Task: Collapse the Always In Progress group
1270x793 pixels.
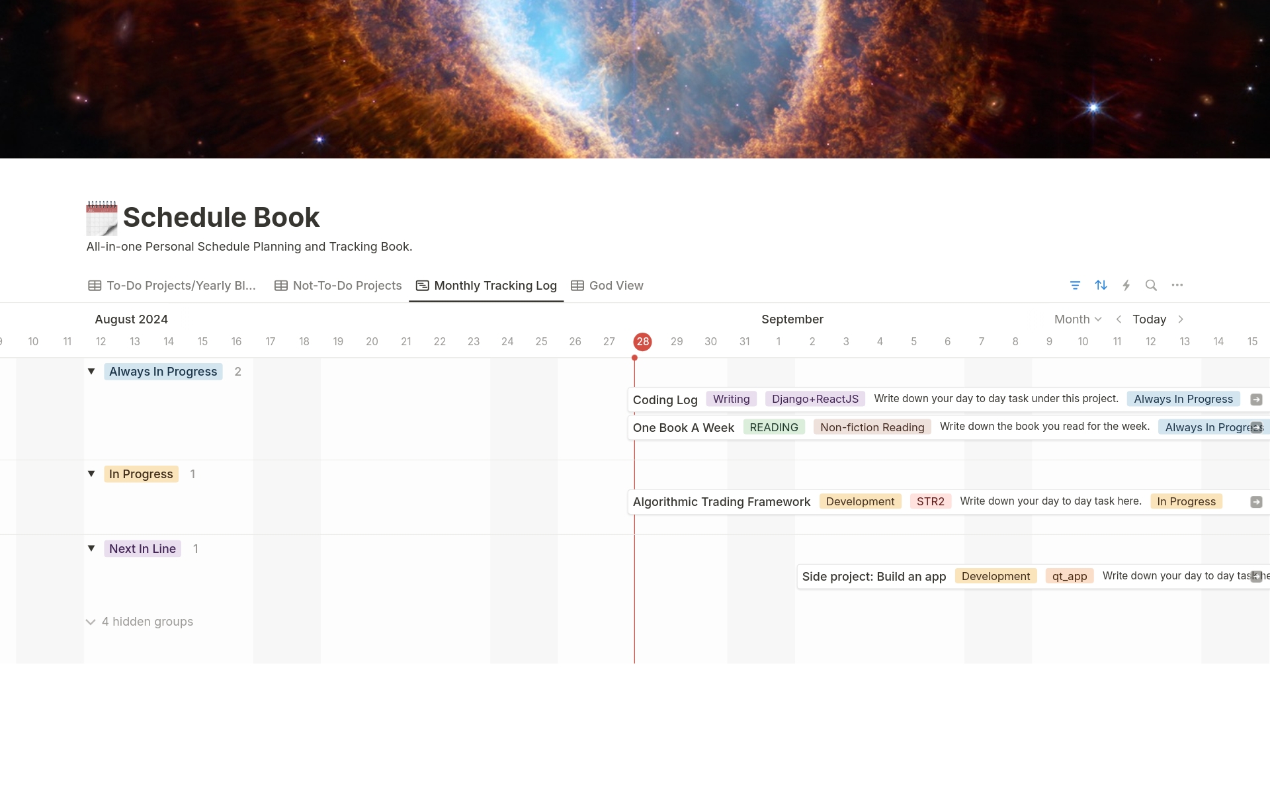Action: pyautogui.click(x=91, y=371)
